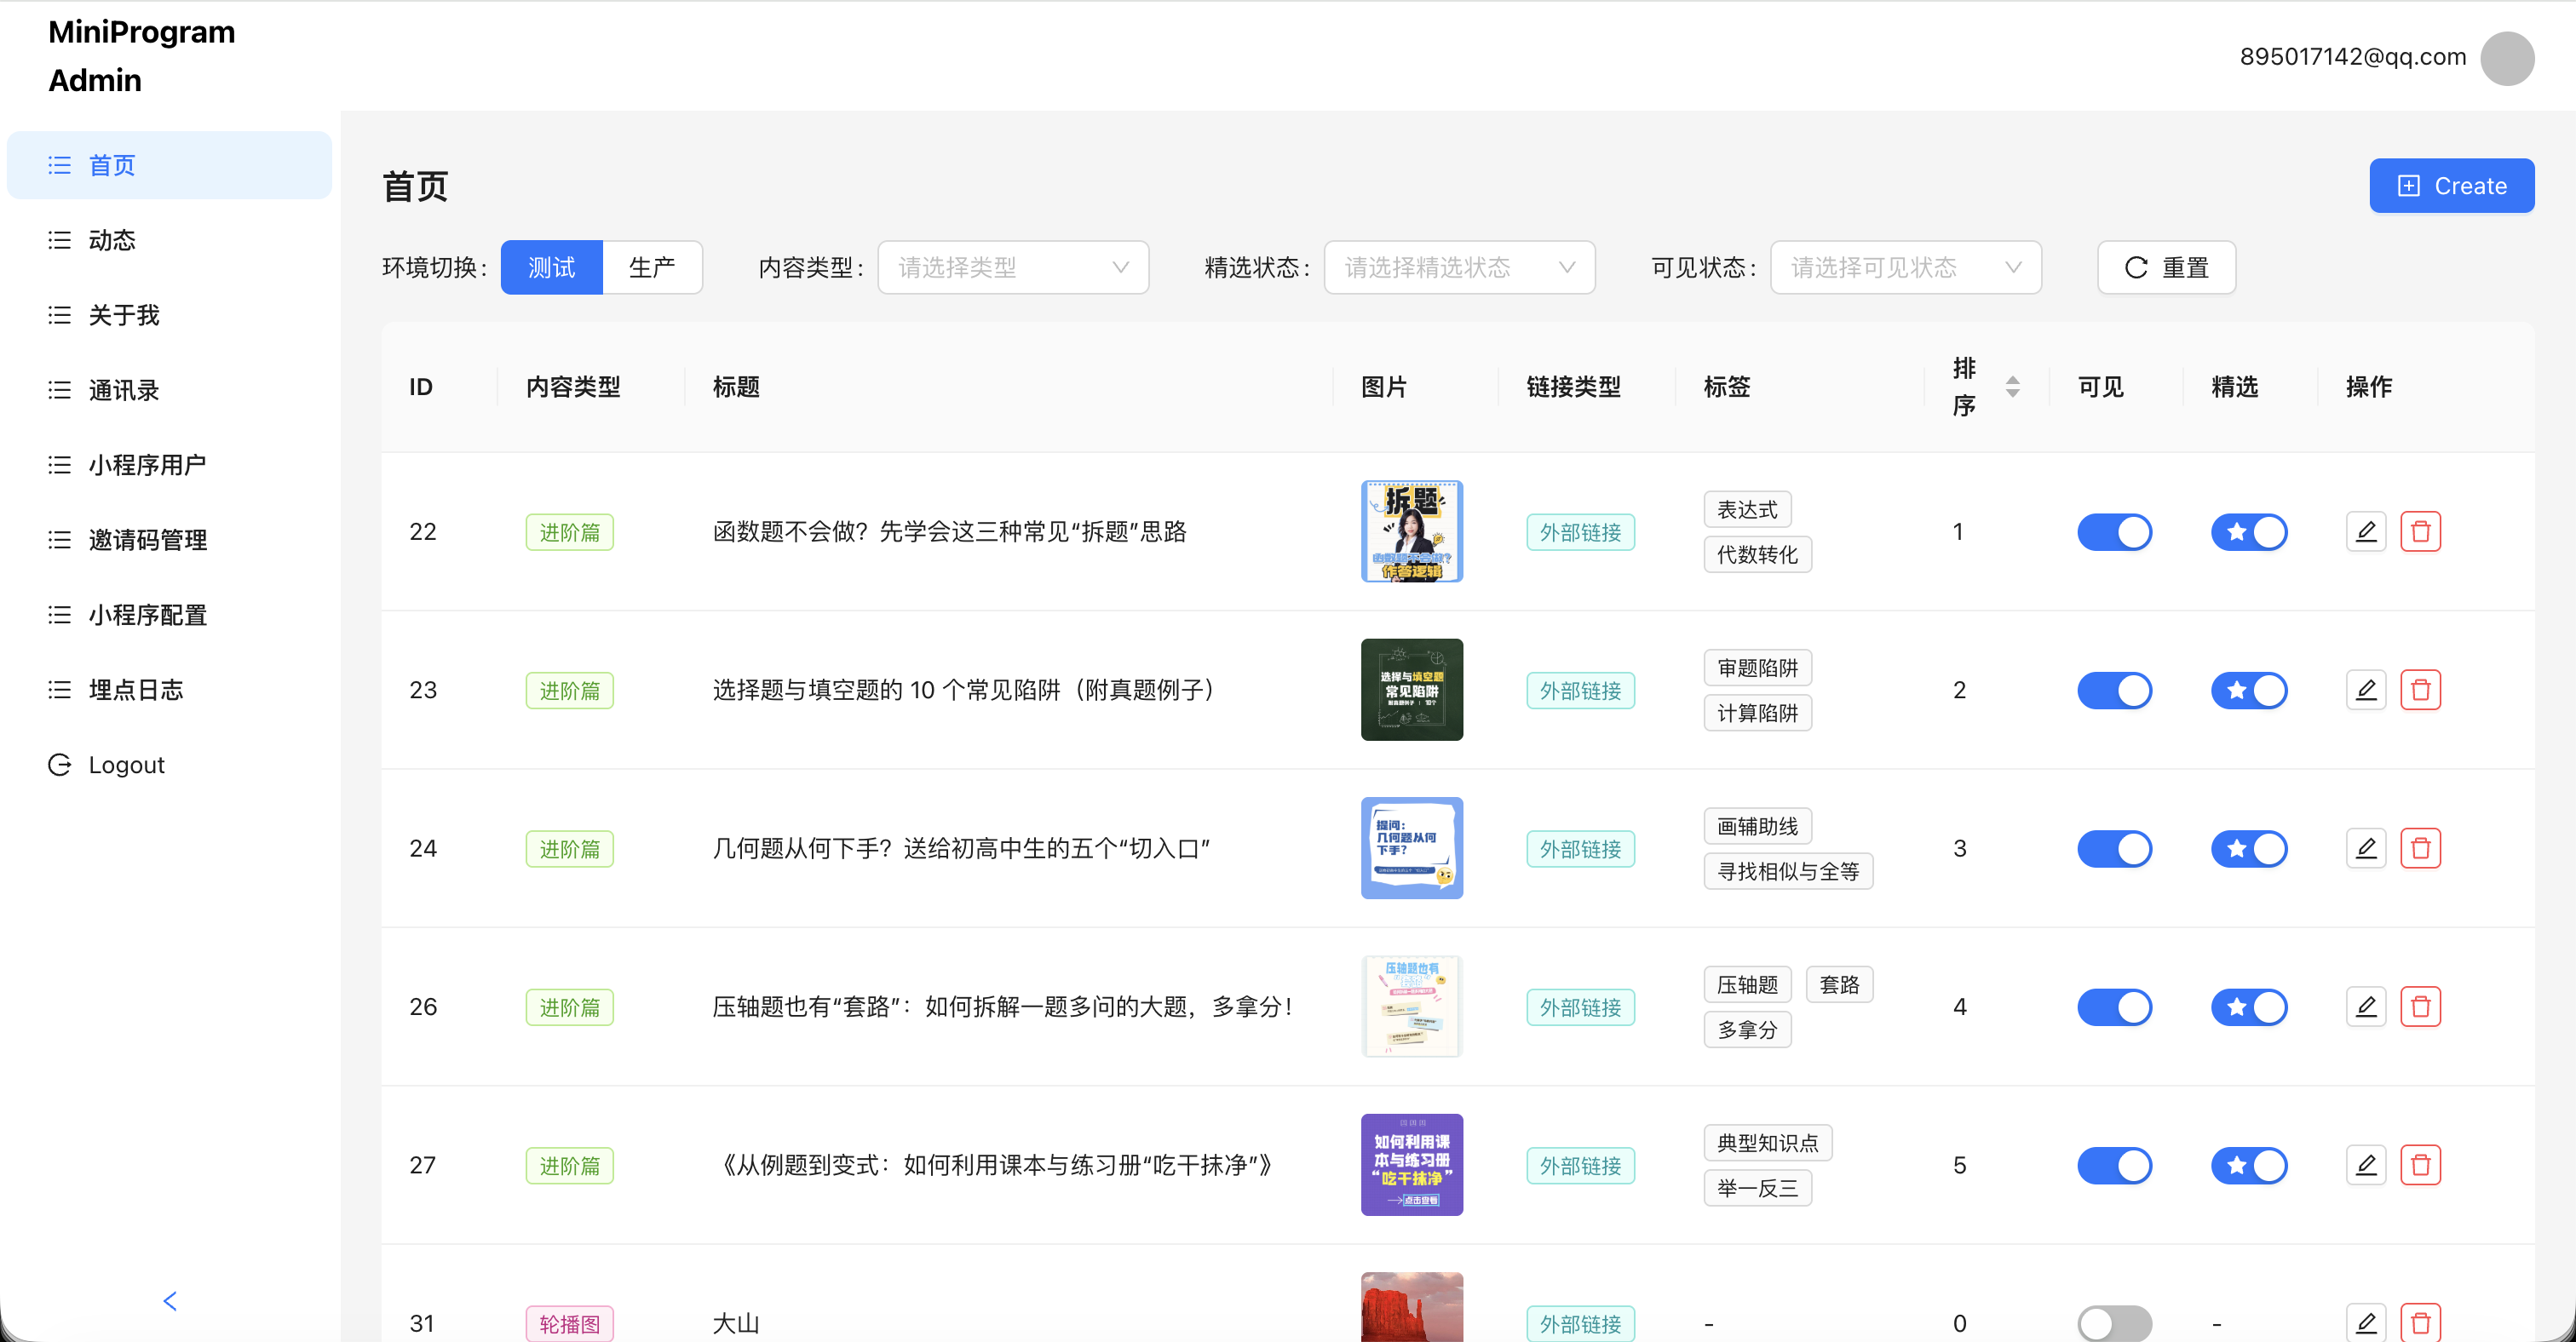Expand the 精选状态 select box
This screenshot has height=1342, width=2576.
(1458, 267)
